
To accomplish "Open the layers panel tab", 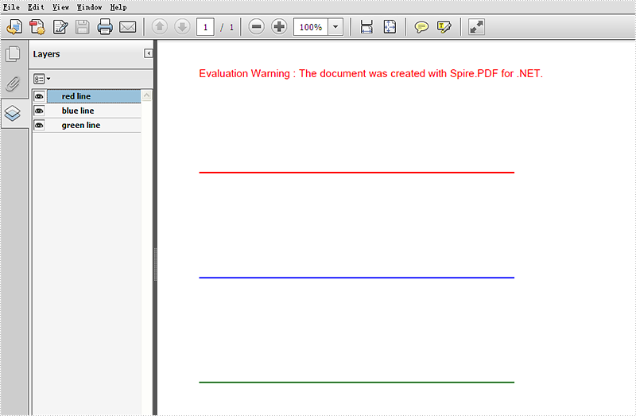I will click(x=13, y=113).
